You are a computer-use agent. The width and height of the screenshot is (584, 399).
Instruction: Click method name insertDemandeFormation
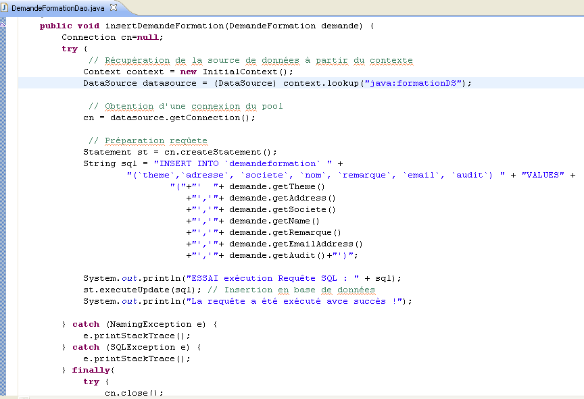tap(164, 26)
